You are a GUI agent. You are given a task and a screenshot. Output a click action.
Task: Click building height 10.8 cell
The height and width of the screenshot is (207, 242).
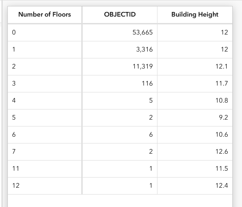pos(195,101)
